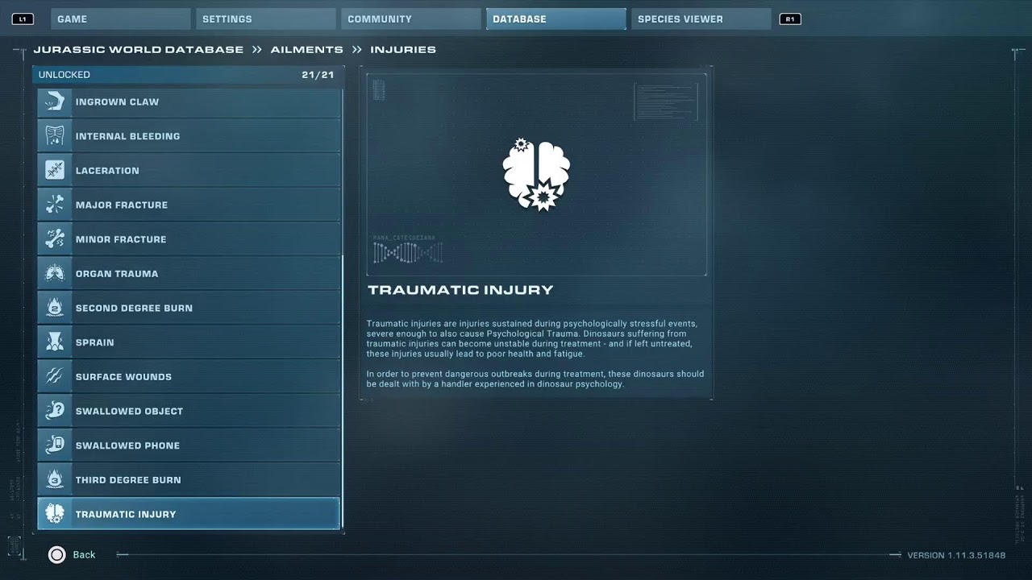This screenshot has width=1032, height=580.
Task: Select the highlighted Traumatic Injury entry
Action: (x=189, y=514)
